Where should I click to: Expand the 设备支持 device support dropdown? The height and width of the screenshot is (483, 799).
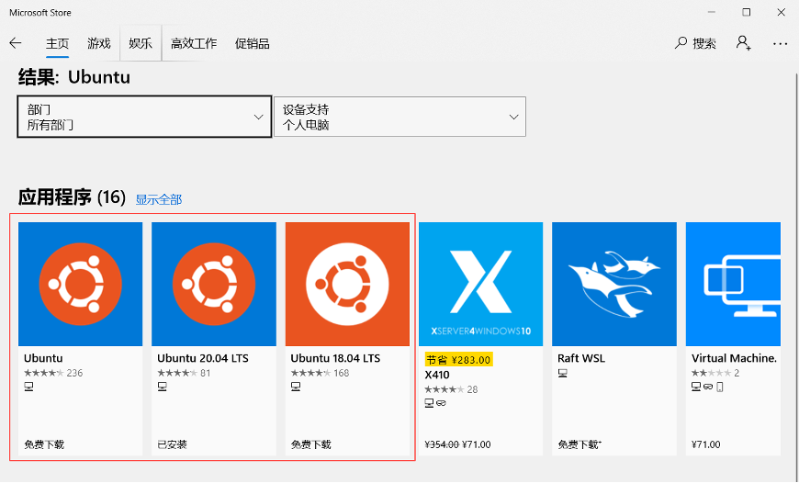(400, 117)
